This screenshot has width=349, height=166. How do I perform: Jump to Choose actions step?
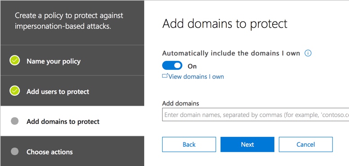72,151
